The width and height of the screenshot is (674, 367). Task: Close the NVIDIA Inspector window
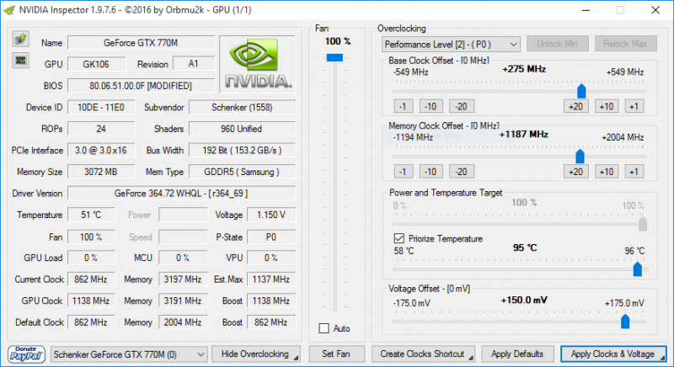655,10
